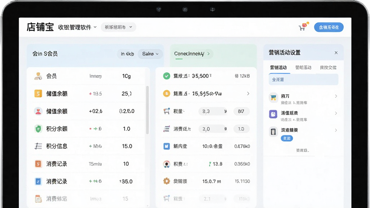Click the red person icon of the 储值余额 +02.6 row
370x208 pixels.
(x=38, y=111)
